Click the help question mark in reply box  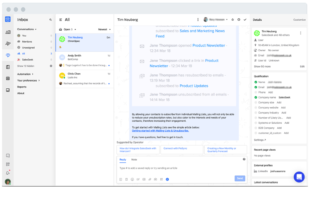click(244, 159)
